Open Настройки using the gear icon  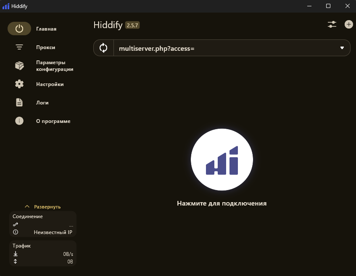(19, 84)
